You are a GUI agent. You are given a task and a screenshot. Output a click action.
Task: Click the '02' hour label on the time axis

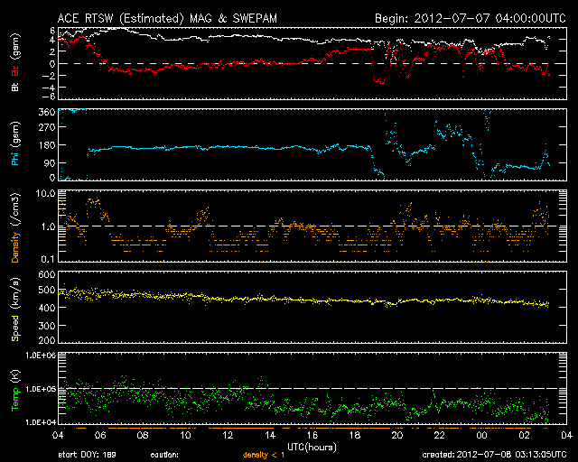coord(524,435)
